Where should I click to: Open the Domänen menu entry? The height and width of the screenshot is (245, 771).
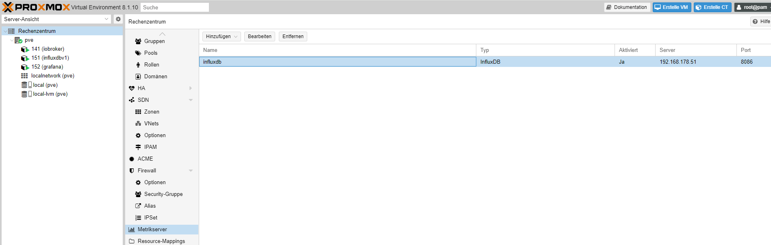(x=162, y=77)
